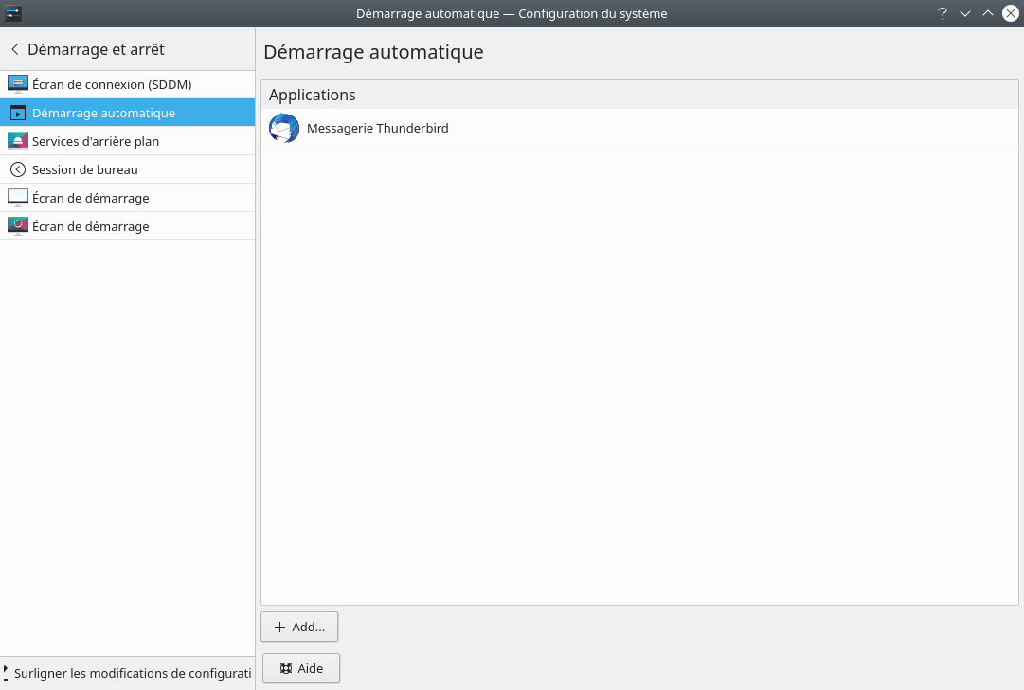Click the Écran de connexion (SDDM) monitor icon

point(18,84)
